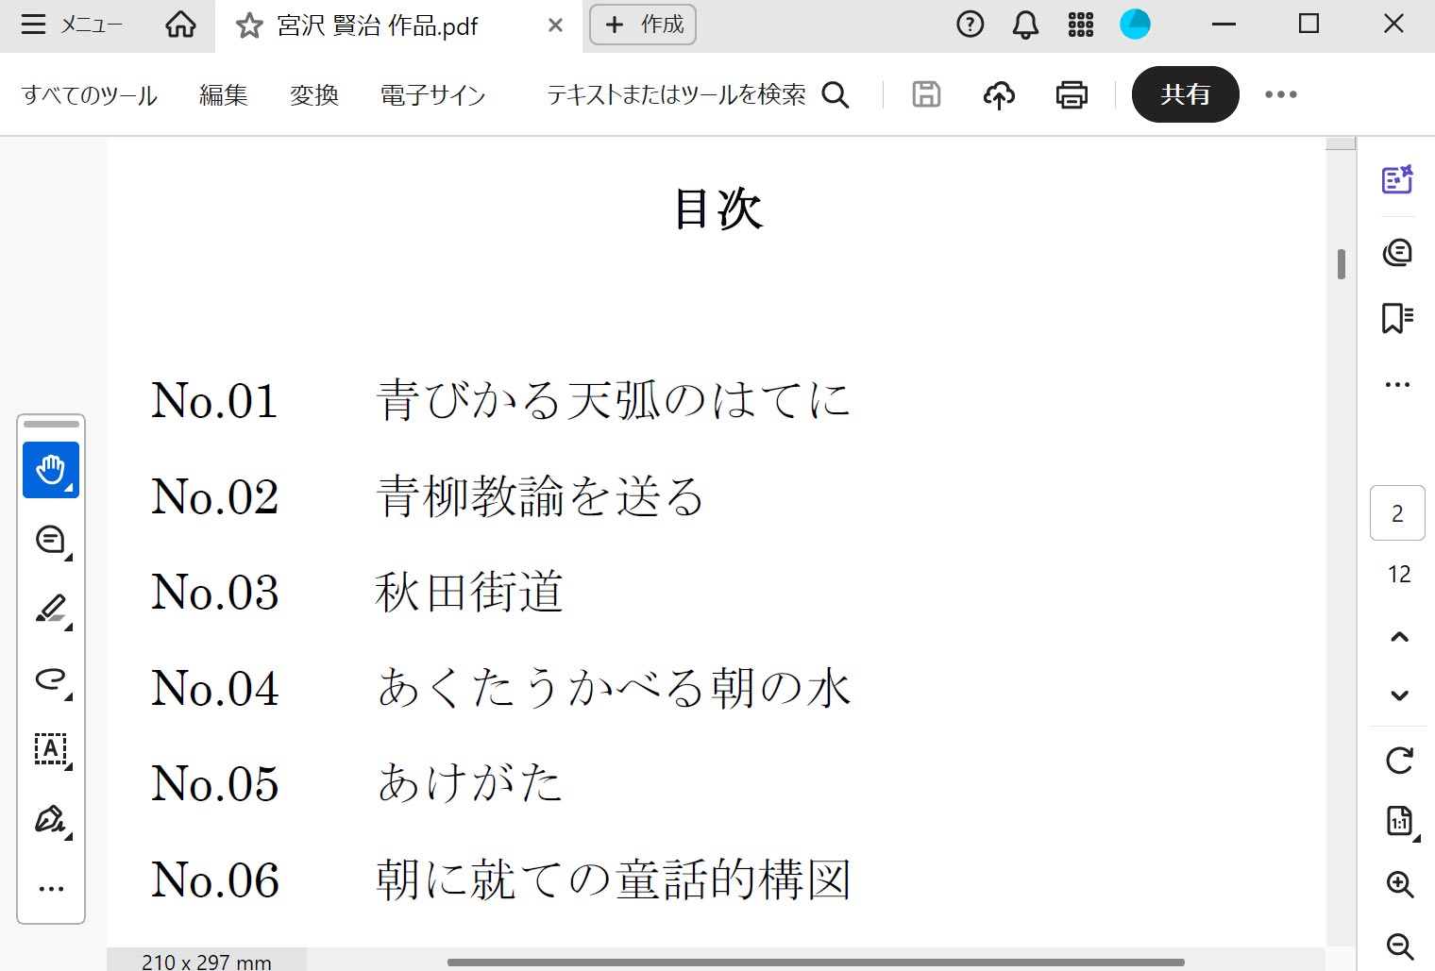
Task: Select the hand pan tool
Action: pos(50,469)
